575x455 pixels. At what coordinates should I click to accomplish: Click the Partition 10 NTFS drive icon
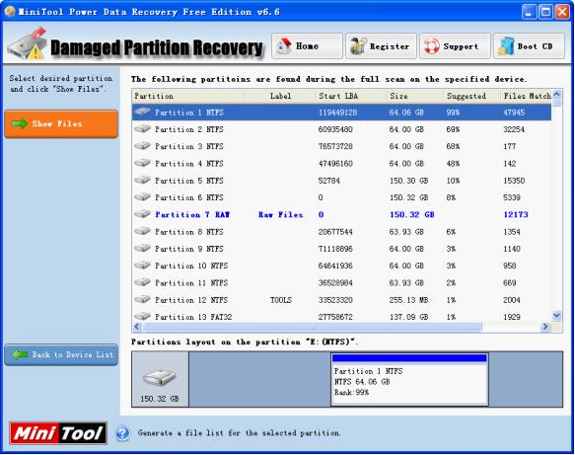[142, 265]
